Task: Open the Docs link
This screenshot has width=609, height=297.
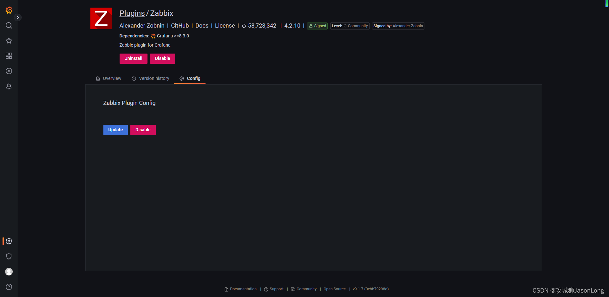Action: [x=202, y=26]
